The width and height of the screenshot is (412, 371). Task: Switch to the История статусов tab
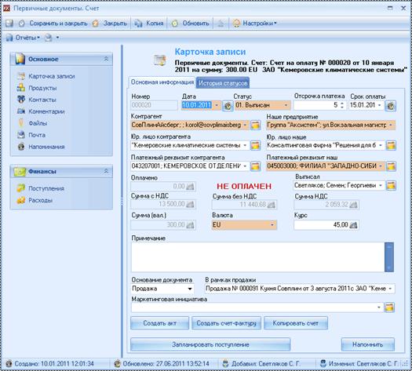(223, 83)
